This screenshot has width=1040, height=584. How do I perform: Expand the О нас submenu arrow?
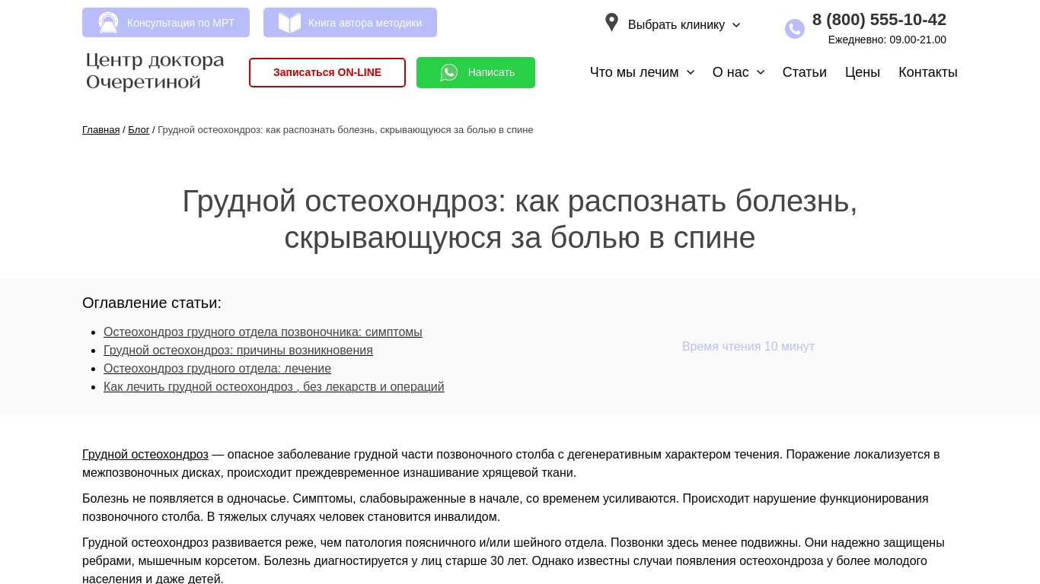pos(761,72)
